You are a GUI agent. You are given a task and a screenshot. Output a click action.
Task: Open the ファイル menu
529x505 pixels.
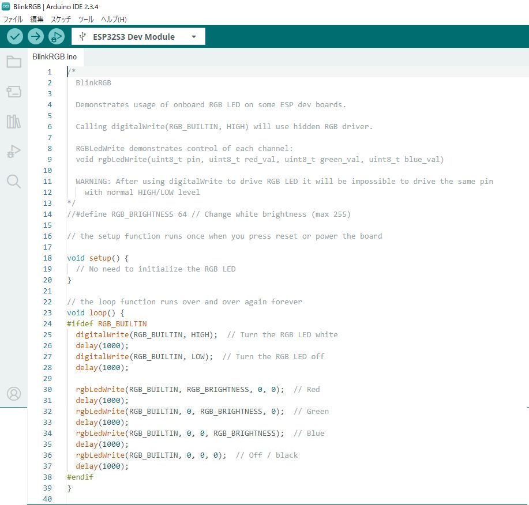coord(13,19)
